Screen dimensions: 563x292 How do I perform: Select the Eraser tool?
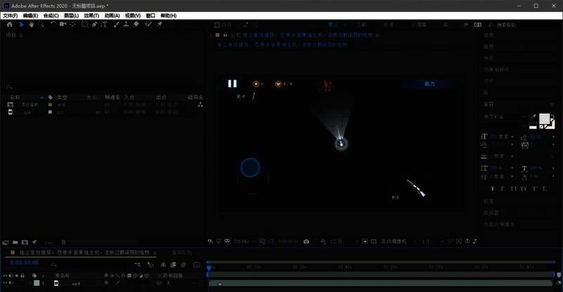tap(137, 24)
